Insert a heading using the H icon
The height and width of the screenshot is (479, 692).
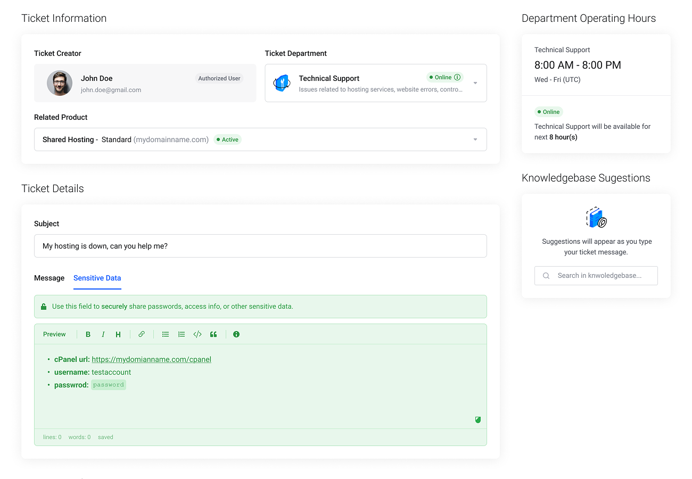118,334
